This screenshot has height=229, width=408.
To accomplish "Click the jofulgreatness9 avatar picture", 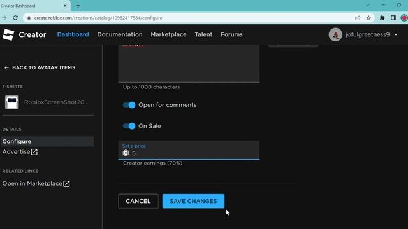I will pos(335,34).
